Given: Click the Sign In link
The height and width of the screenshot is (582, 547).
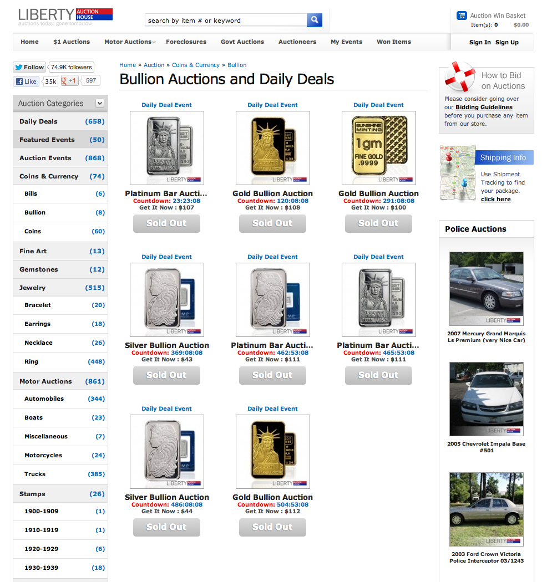Looking at the screenshot, I should pyautogui.click(x=480, y=42).
